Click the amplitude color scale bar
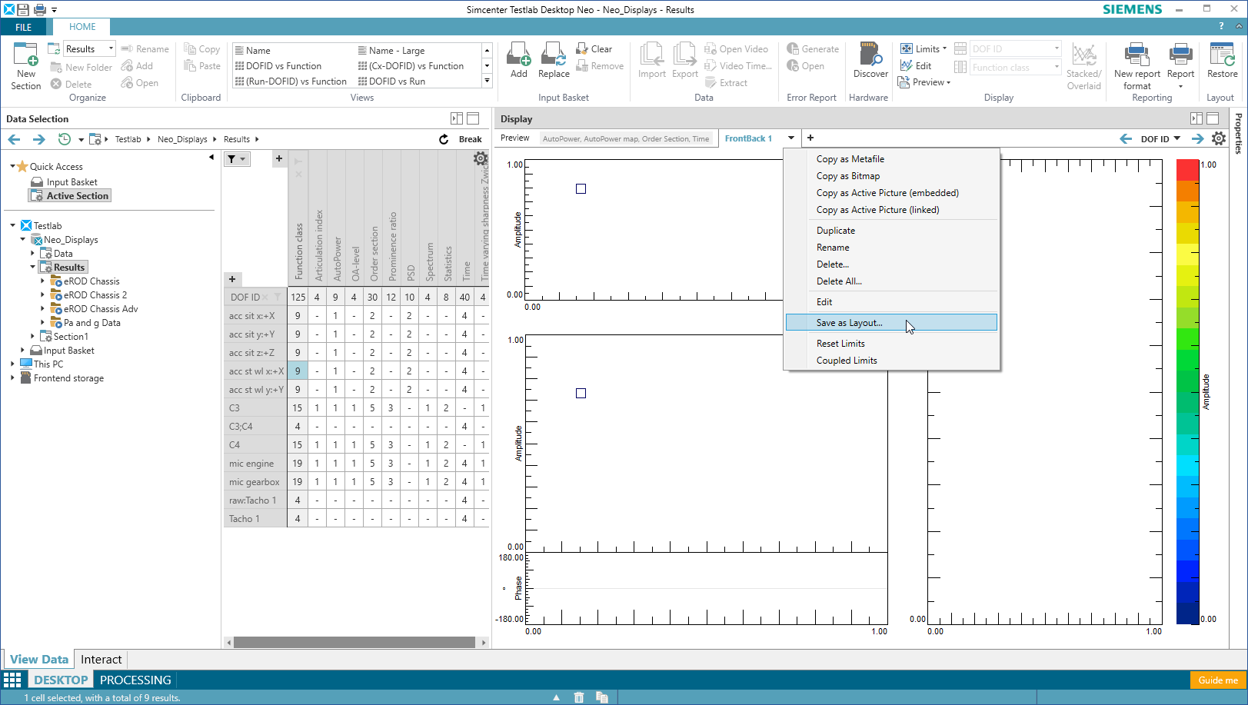The image size is (1248, 705). [1187, 391]
